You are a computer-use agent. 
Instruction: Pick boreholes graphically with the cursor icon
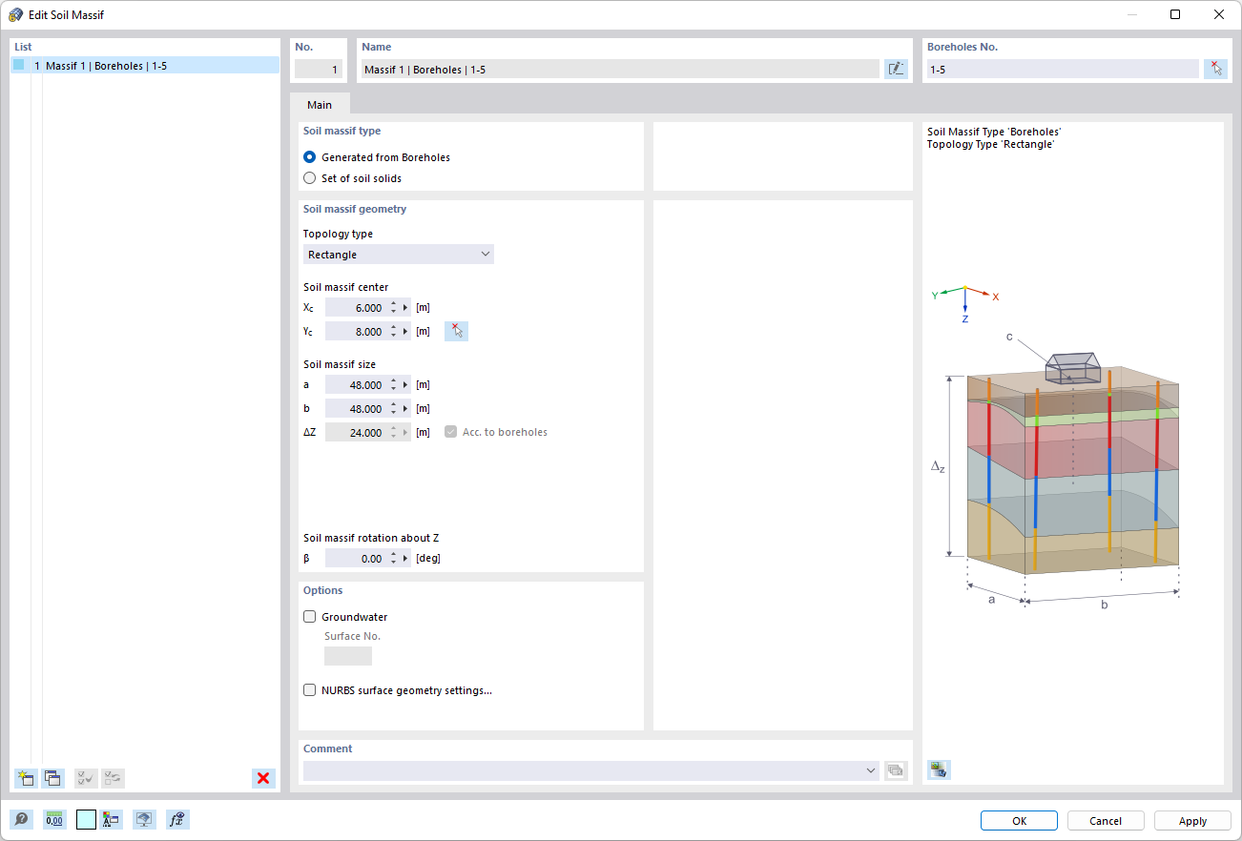tap(1215, 69)
